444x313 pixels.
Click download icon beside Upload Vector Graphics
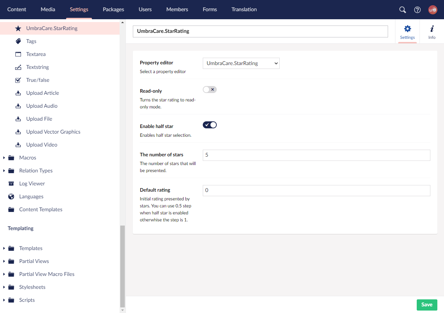click(18, 132)
